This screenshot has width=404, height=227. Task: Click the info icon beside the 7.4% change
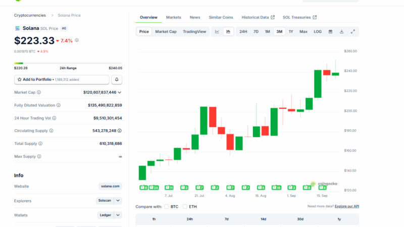[x=77, y=40]
